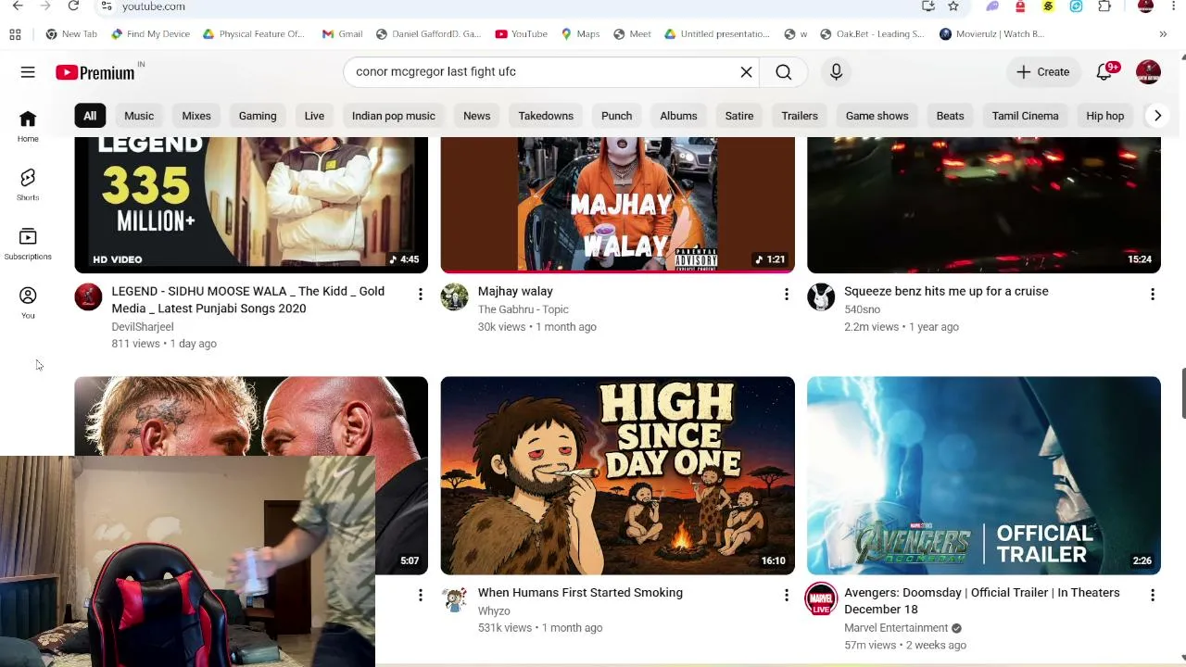Image resolution: width=1186 pixels, height=667 pixels.
Task: Open video title When Humans First Started Smoking
Action: pyautogui.click(x=580, y=593)
